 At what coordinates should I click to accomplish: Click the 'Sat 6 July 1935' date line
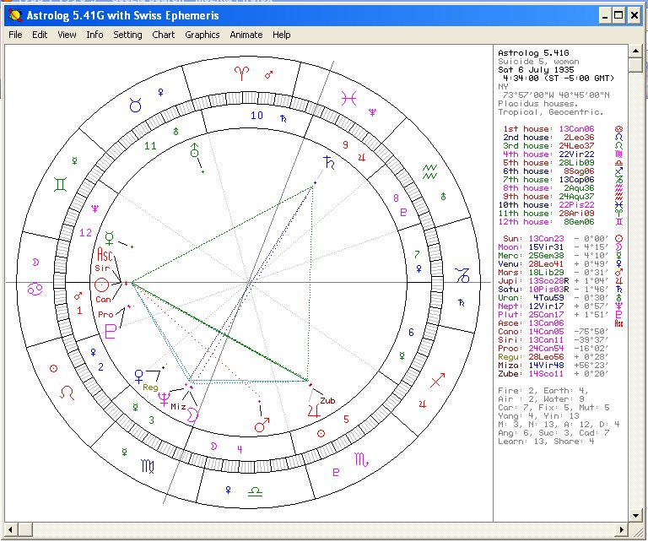click(x=536, y=70)
